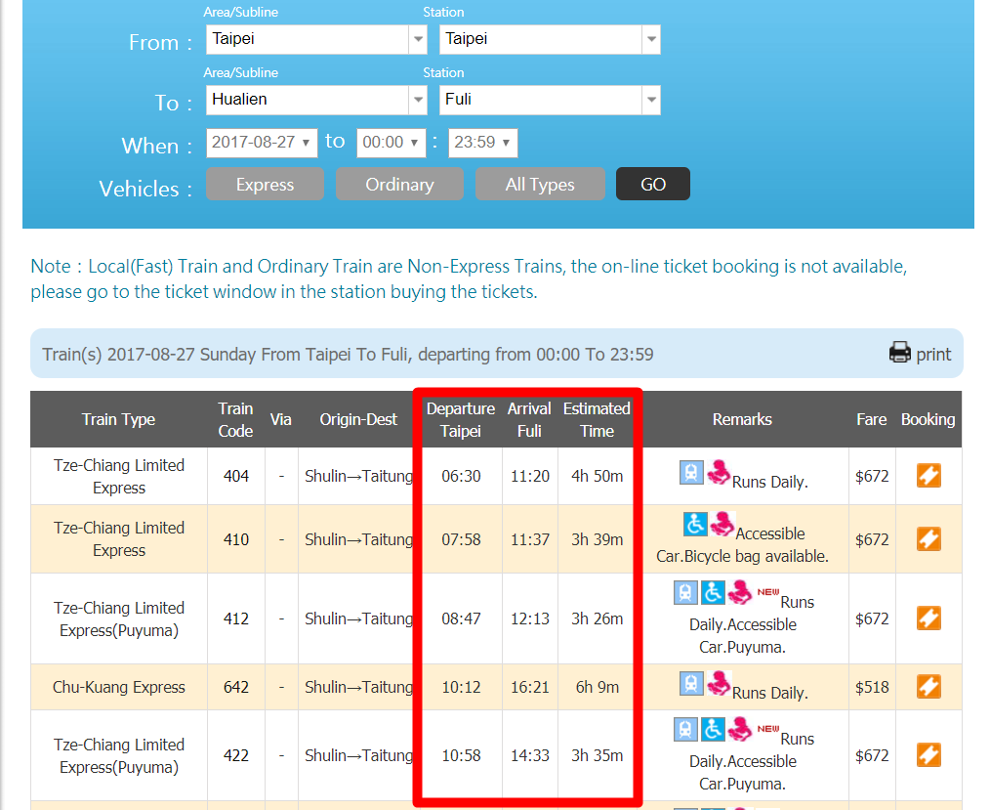990x810 pixels.
Task: Click Booking column header
Action: (928, 419)
